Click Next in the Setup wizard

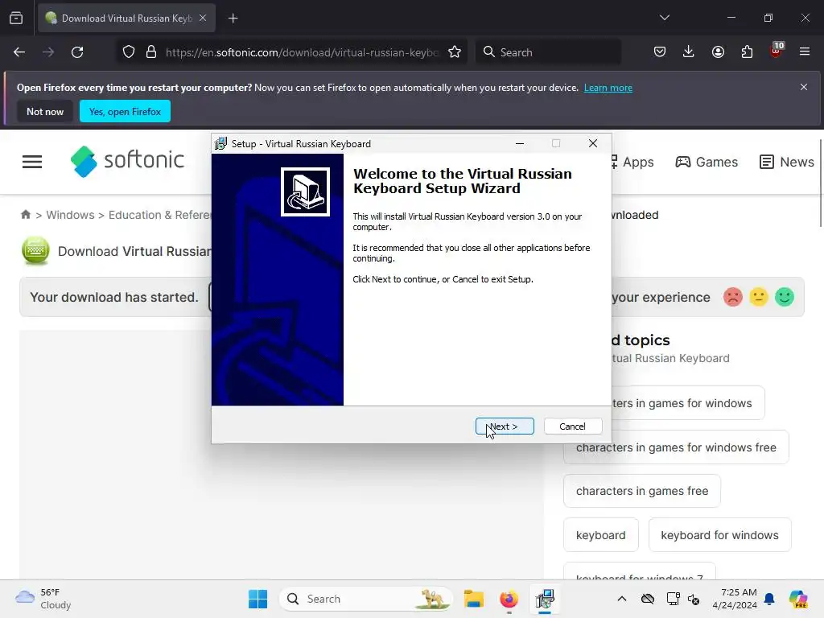coord(505,426)
